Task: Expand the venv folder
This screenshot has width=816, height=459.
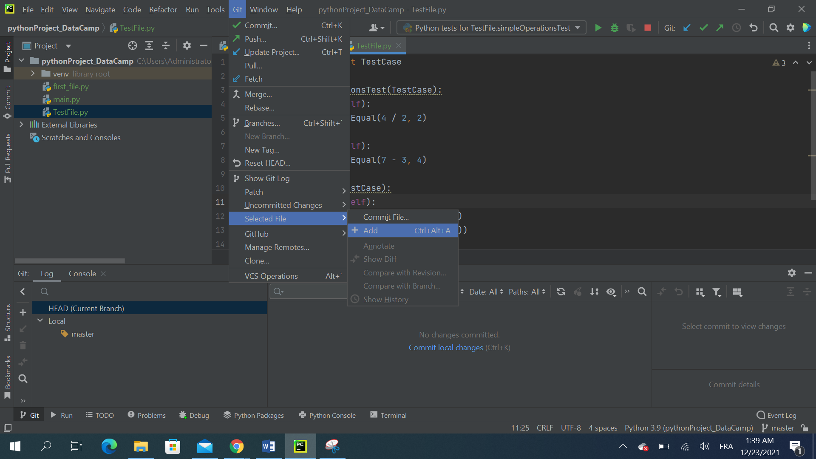Action: pyautogui.click(x=33, y=74)
